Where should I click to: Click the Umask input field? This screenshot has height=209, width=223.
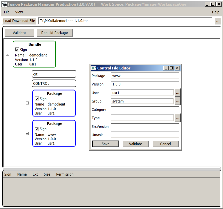[x=145, y=135]
